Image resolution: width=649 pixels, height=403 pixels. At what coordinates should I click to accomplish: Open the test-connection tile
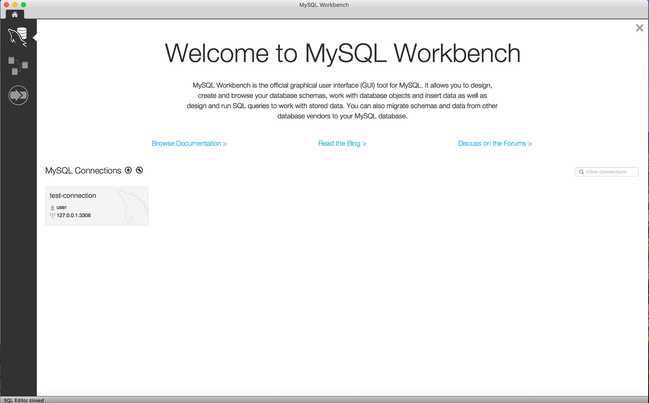click(97, 206)
